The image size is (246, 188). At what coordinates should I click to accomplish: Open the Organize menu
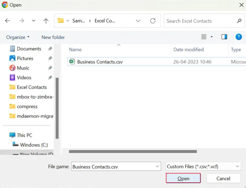click(18, 37)
